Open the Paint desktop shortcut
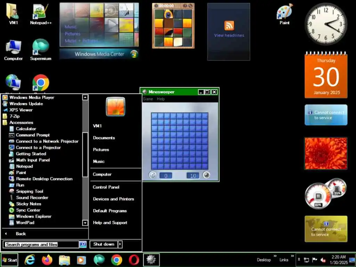Screen dimensions: 356x267 pyautogui.click(x=284, y=14)
